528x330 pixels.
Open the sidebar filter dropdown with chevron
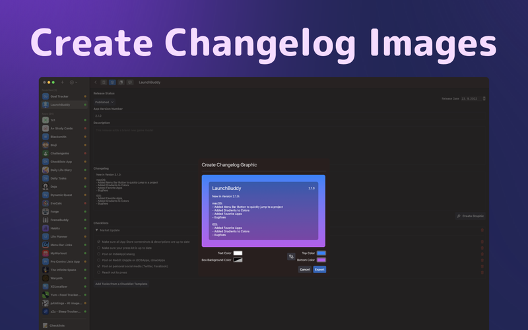73,82
